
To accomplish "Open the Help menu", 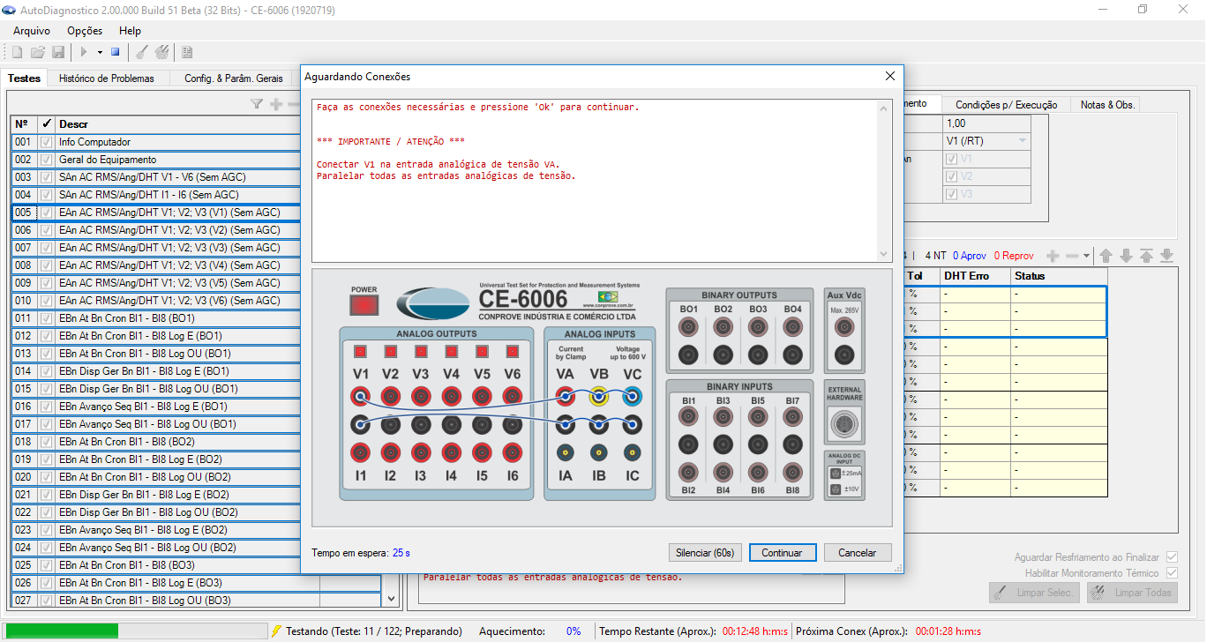I will click(x=130, y=31).
